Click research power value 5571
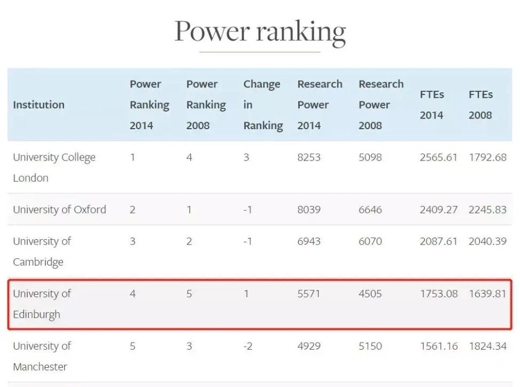This screenshot has height=387, width=520. (309, 294)
